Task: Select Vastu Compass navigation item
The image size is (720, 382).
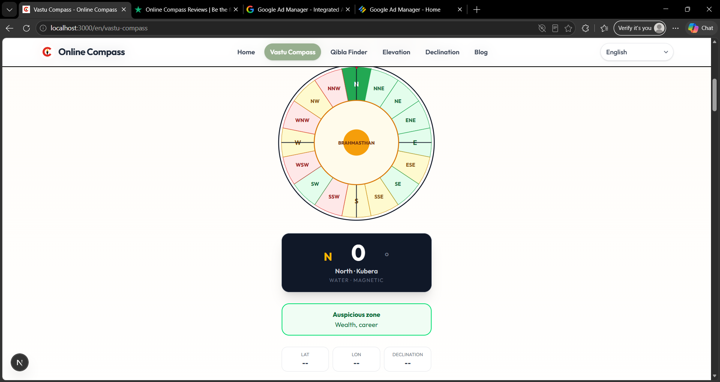Action: [292, 52]
